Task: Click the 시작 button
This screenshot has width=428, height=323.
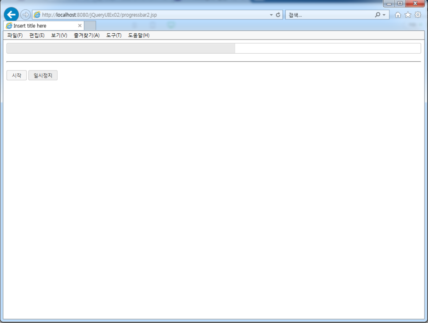Action: (x=17, y=75)
